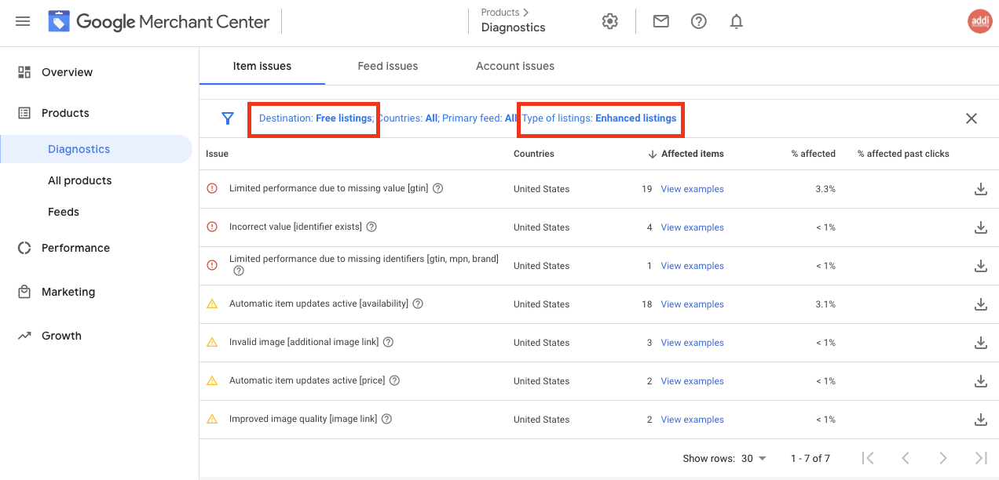
Task: Click the Google Merchant Center logo
Action: (x=159, y=21)
